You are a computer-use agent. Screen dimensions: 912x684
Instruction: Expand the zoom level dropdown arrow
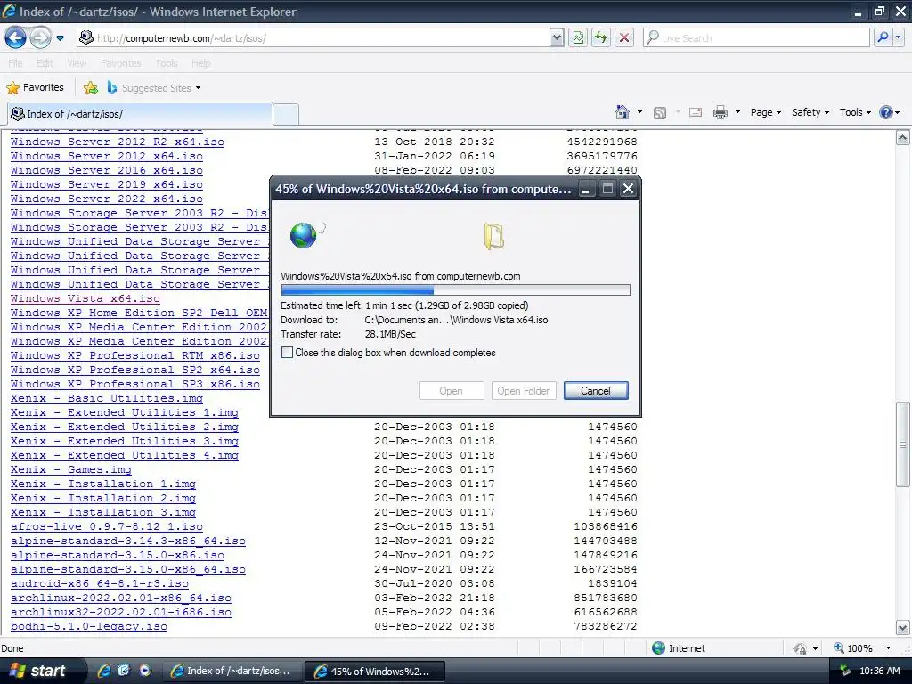(888, 648)
